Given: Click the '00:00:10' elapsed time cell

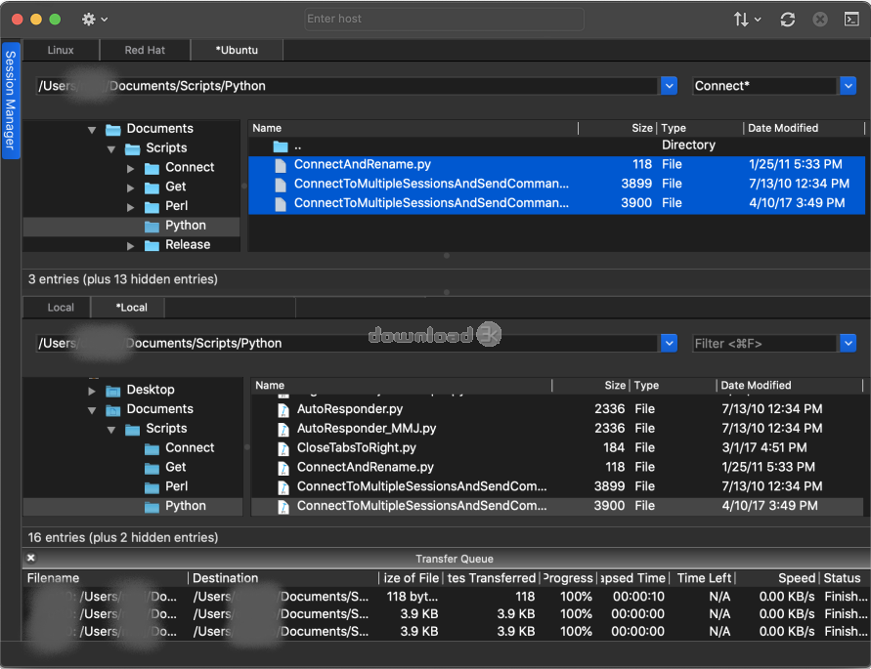Looking at the screenshot, I should point(638,597).
